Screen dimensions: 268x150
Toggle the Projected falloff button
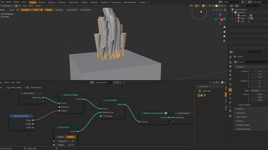59,10
